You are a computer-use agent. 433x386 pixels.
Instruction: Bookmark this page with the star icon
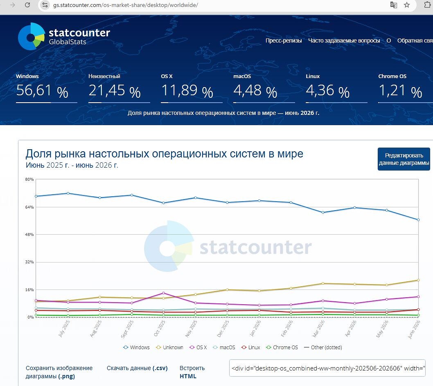(407, 5)
